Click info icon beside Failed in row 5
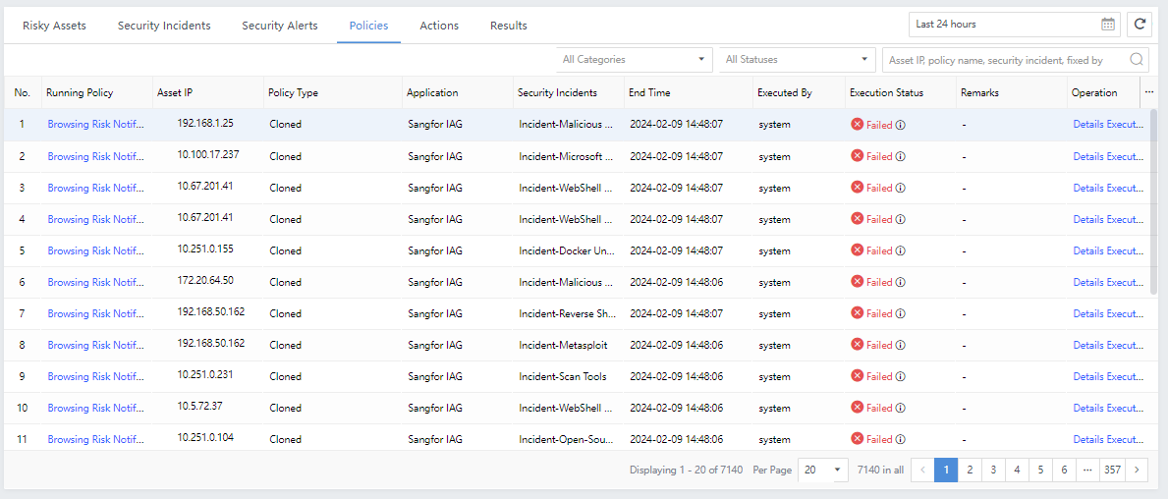Image resolution: width=1168 pixels, height=499 pixels. (900, 250)
